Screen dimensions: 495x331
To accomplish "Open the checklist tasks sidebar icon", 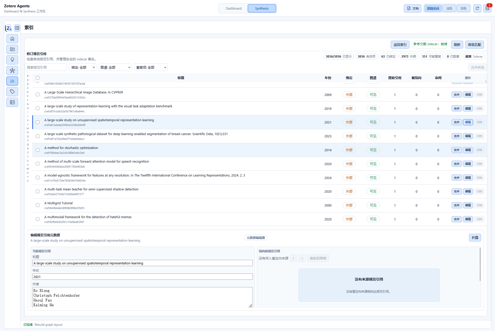I will pyautogui.click(x=12, y=102).
